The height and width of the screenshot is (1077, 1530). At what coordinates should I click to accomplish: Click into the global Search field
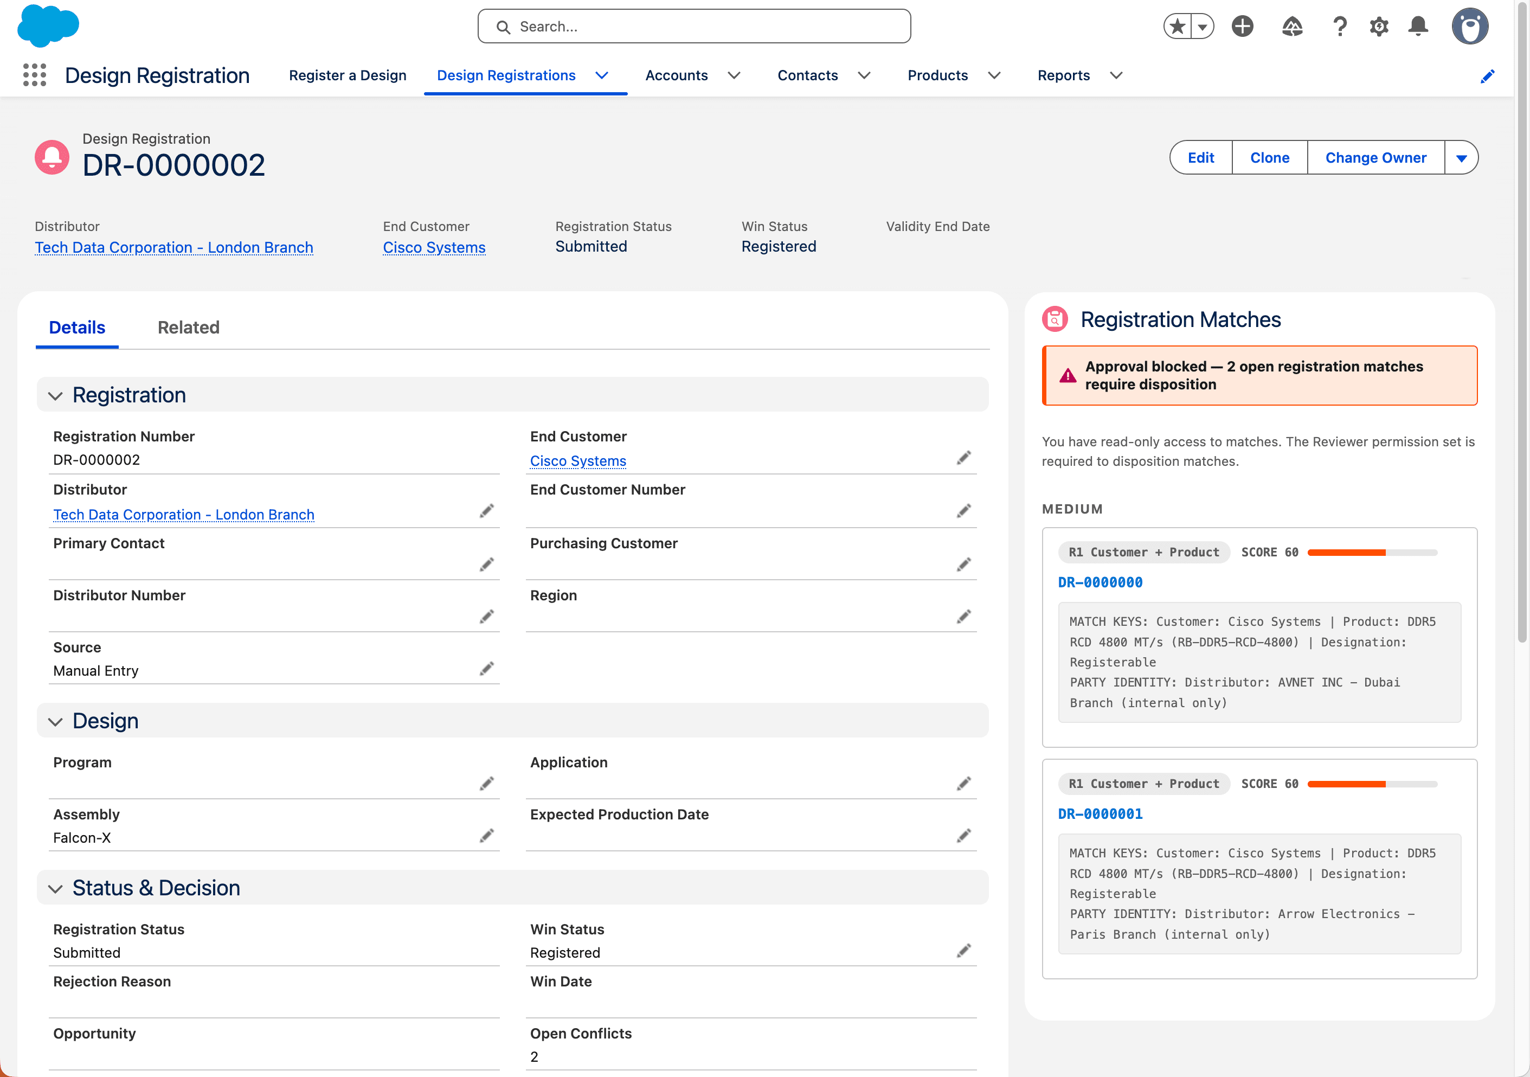pos(695,27)
